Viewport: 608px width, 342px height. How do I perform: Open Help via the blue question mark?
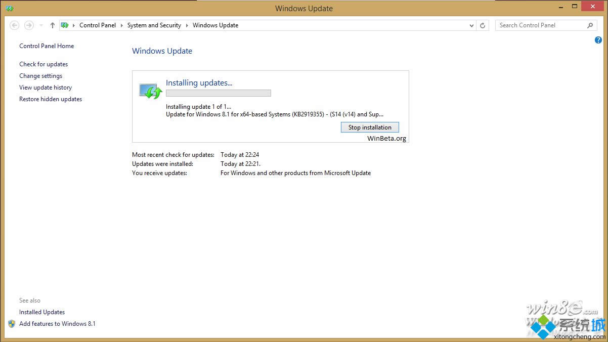[598, 40]
